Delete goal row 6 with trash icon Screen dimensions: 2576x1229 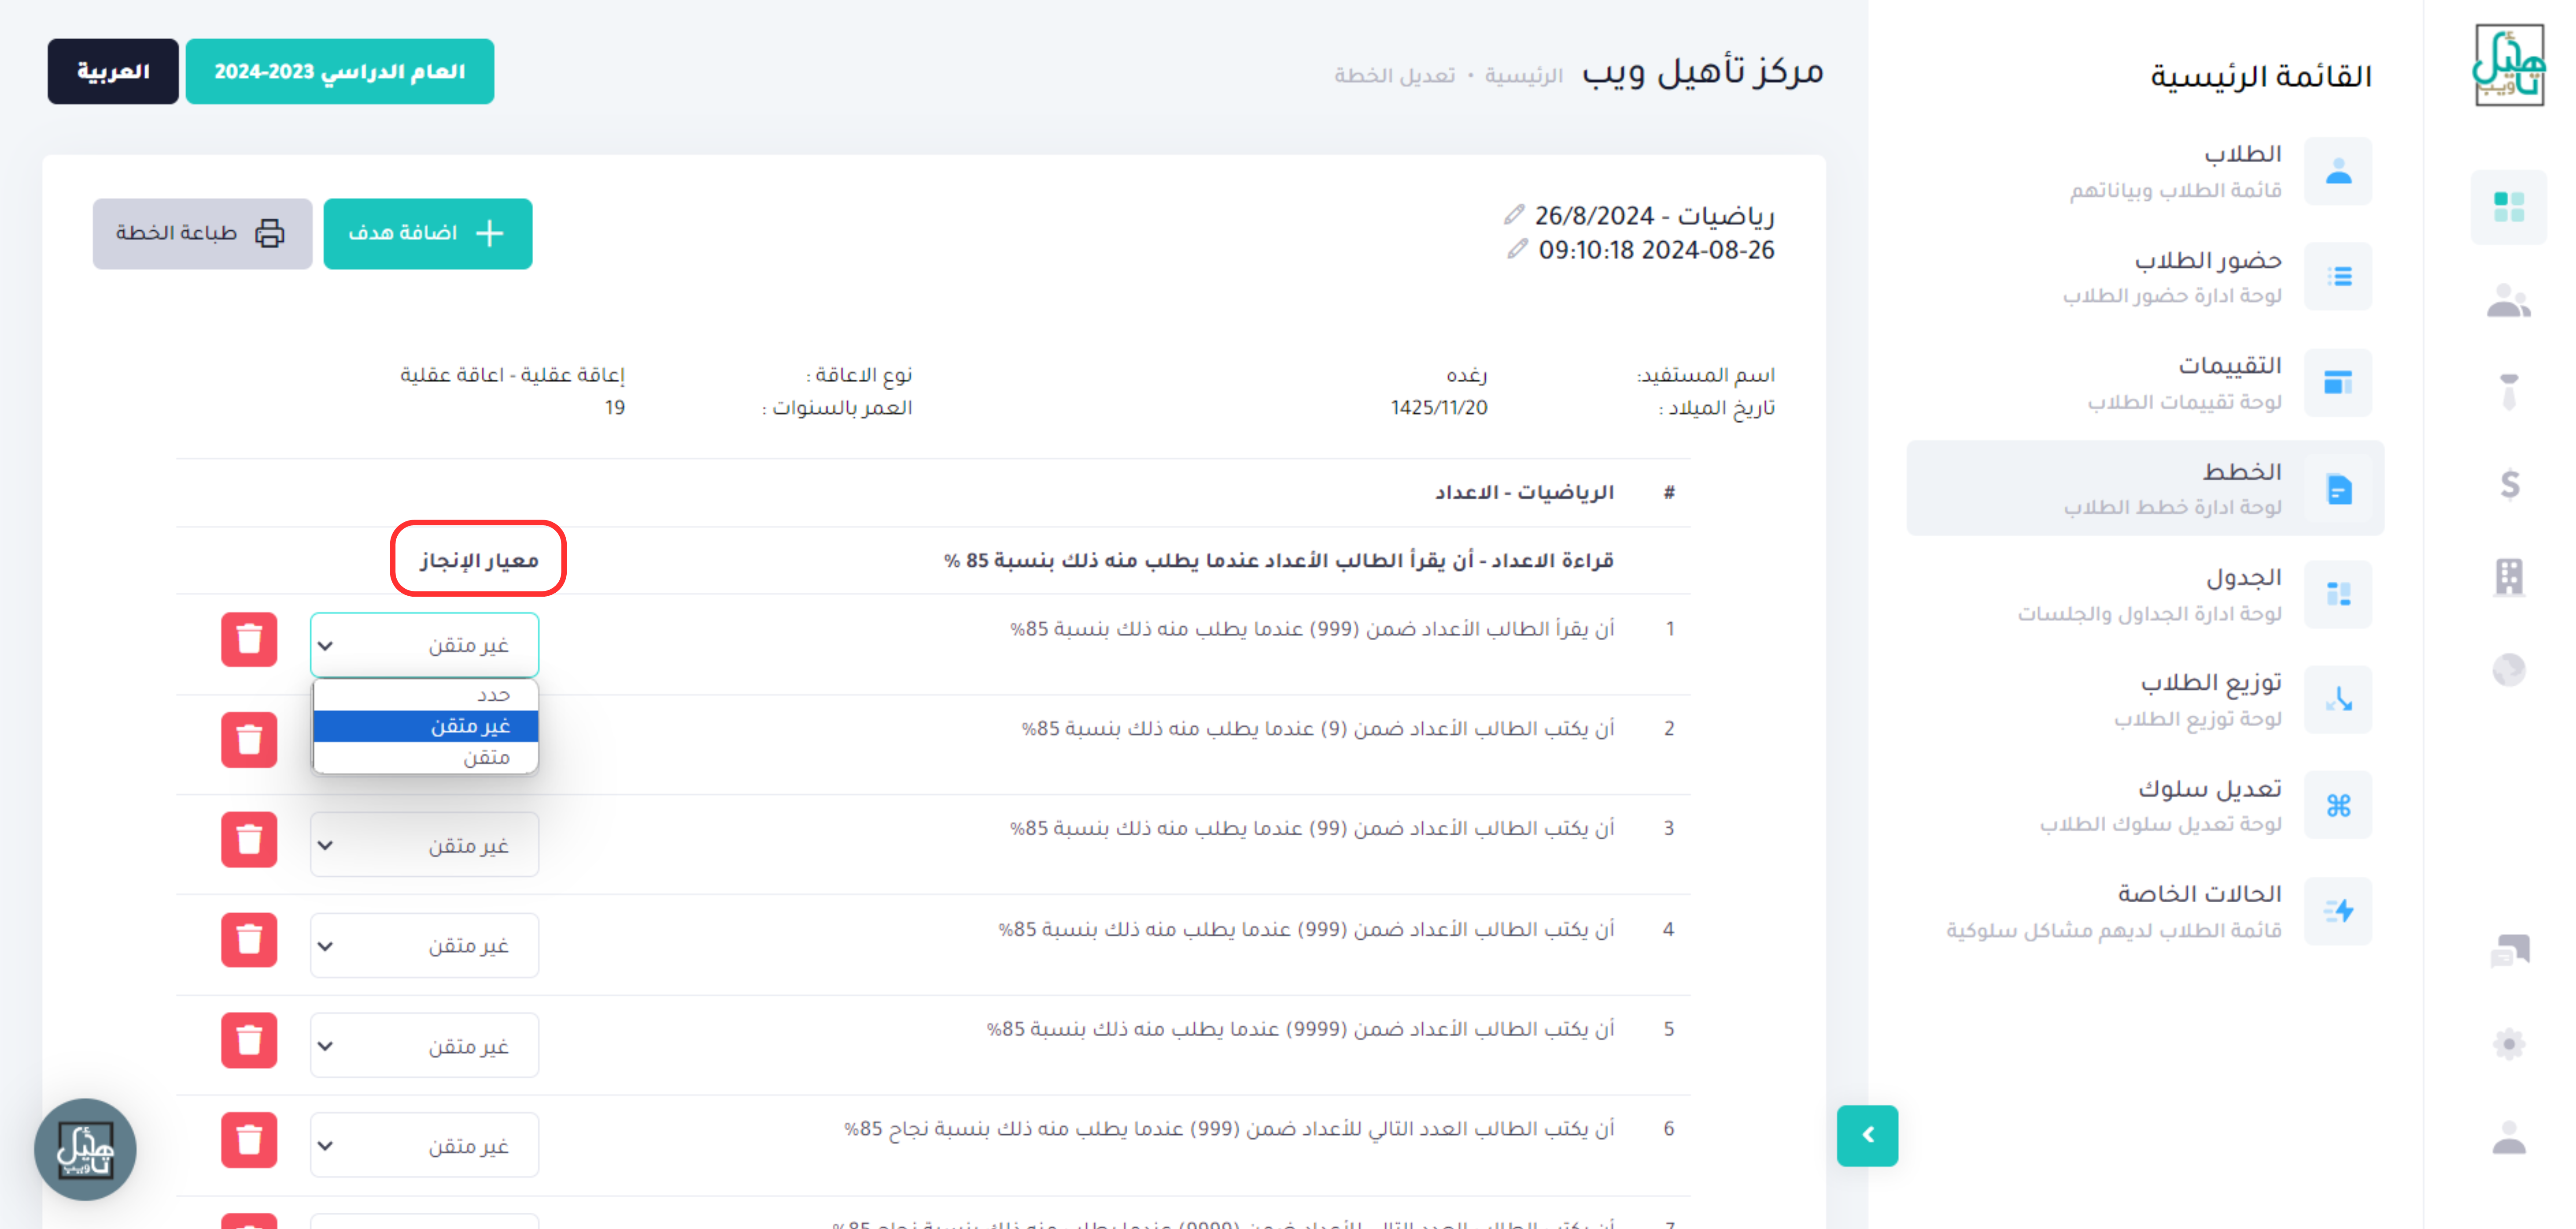point(249,1141)
